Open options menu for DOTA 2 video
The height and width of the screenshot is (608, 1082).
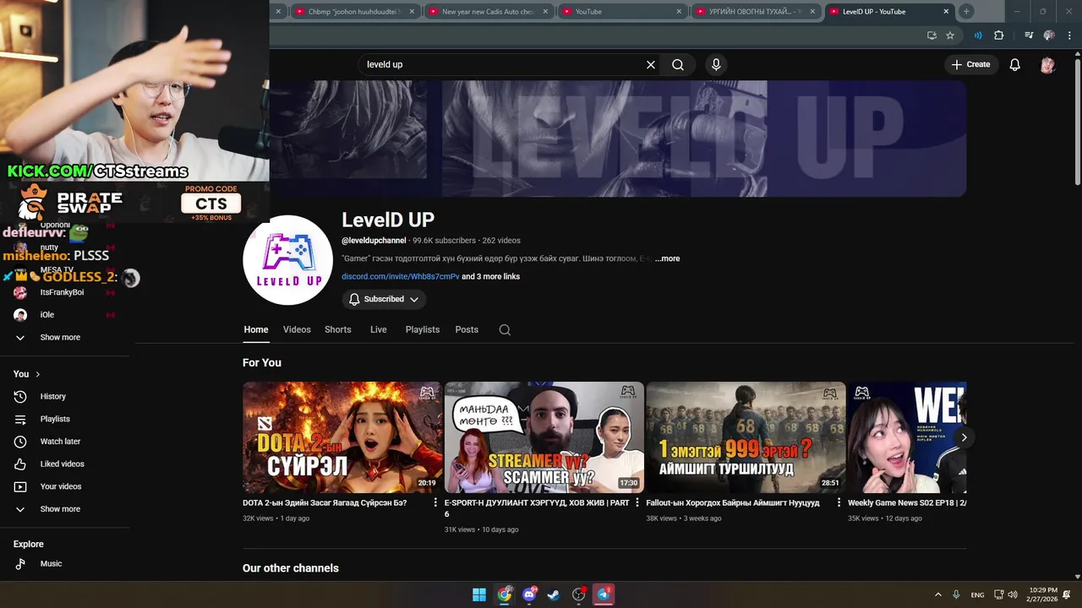(x=436, y=502)
